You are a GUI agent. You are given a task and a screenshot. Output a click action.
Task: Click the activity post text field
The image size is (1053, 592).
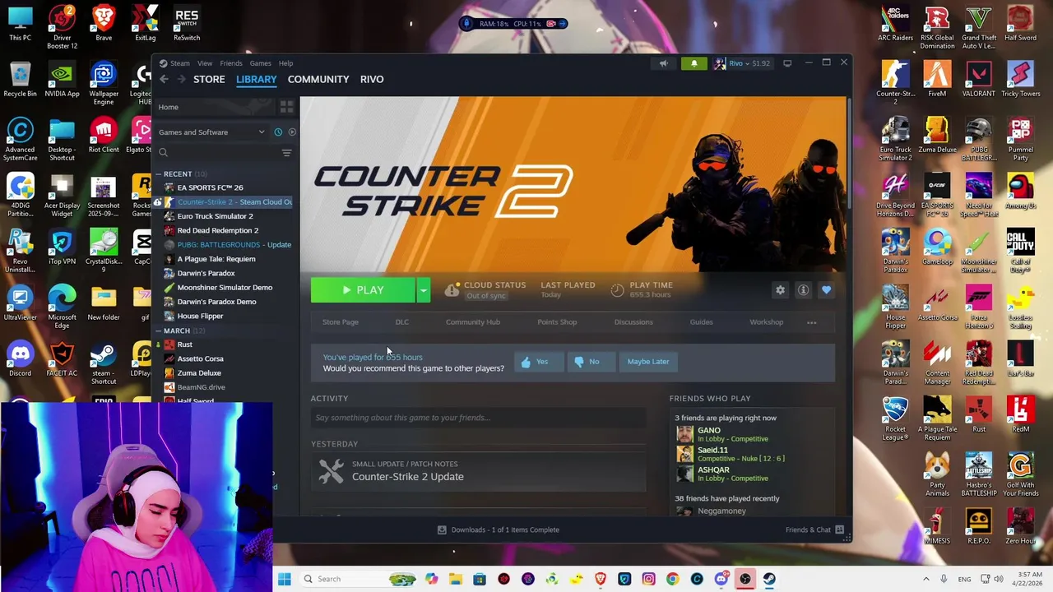pyautogui.click(x=478, y=418)
